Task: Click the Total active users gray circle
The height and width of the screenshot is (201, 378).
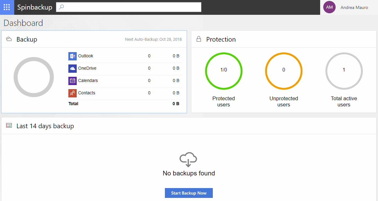Action: pyautogui.click(x=344, y=71)
